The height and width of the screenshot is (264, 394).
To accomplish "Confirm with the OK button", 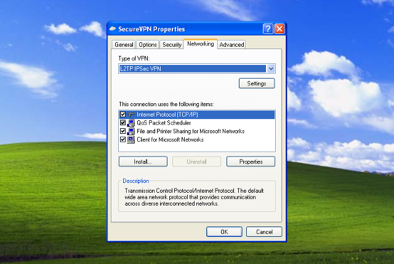I will coord(224,231).
